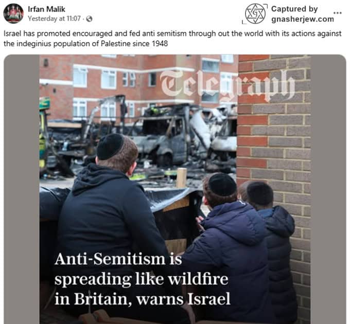This screenshot has width=350, height=324.
Task: Click the Telegraph logo on the image
Action: 227,85
